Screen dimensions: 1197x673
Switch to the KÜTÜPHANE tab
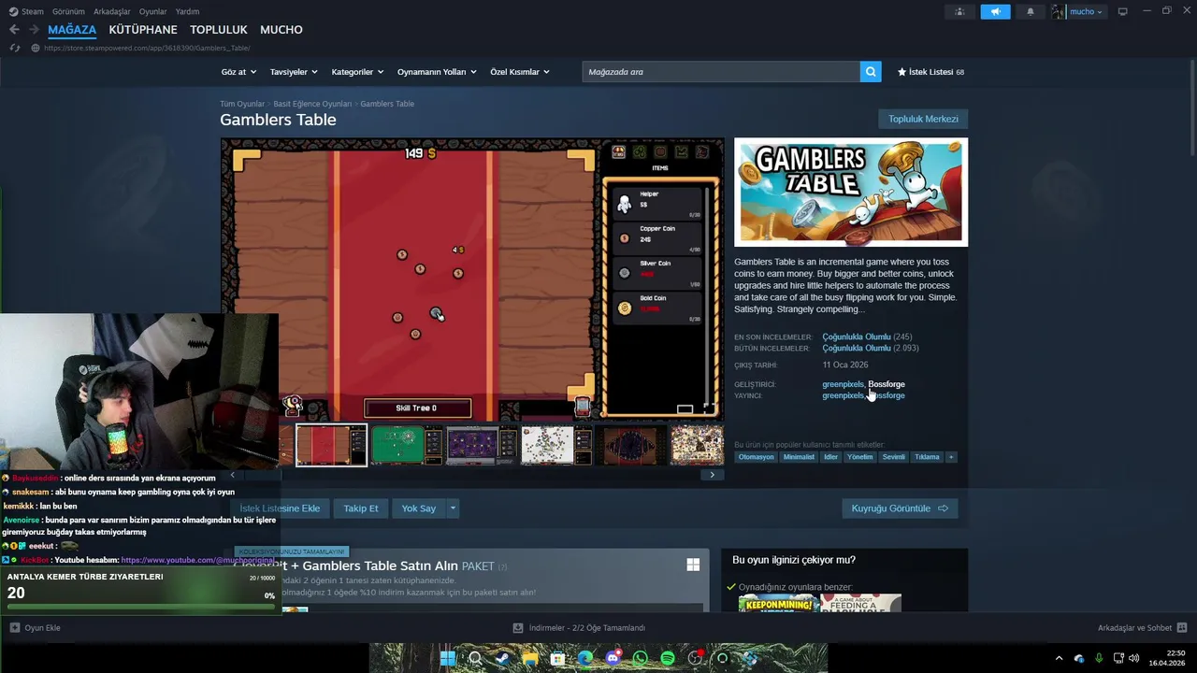(x=143, y=30)
